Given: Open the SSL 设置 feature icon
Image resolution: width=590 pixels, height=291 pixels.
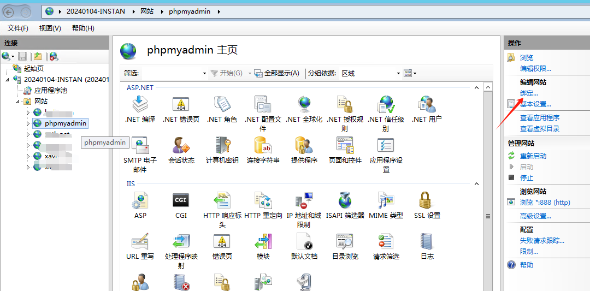Looking at the screenshot, I should click(x=425, y=200).
